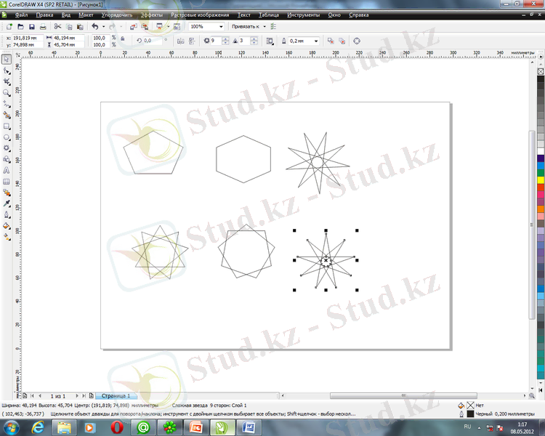Select the Table tool
The image size is (545, 436).
pyautogui.click(x=7, y=182)
